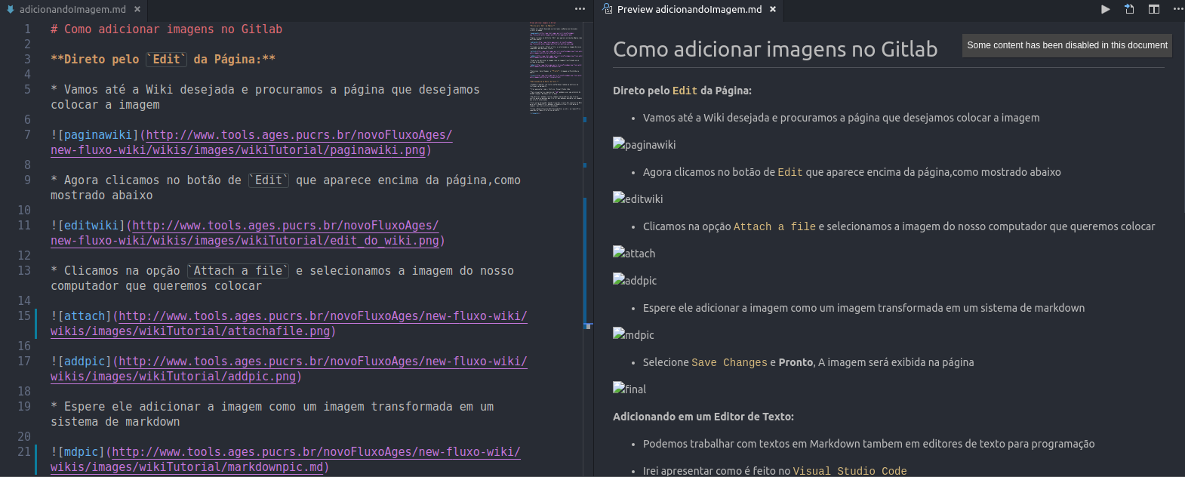Image resolution: width=1185 pixels, height=477 pixels.
Task: Click the broken paginawiki image in preview
Action: pyautogui.click(x=644, y=145)
